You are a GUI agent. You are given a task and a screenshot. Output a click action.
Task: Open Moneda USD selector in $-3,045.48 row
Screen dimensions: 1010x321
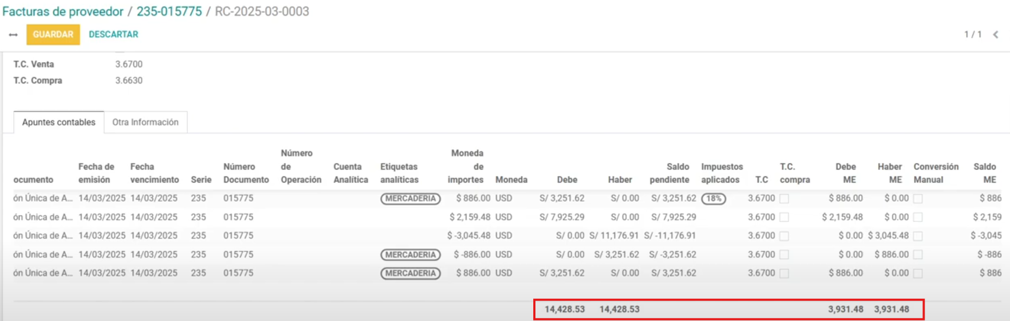[x=503, y=236]
